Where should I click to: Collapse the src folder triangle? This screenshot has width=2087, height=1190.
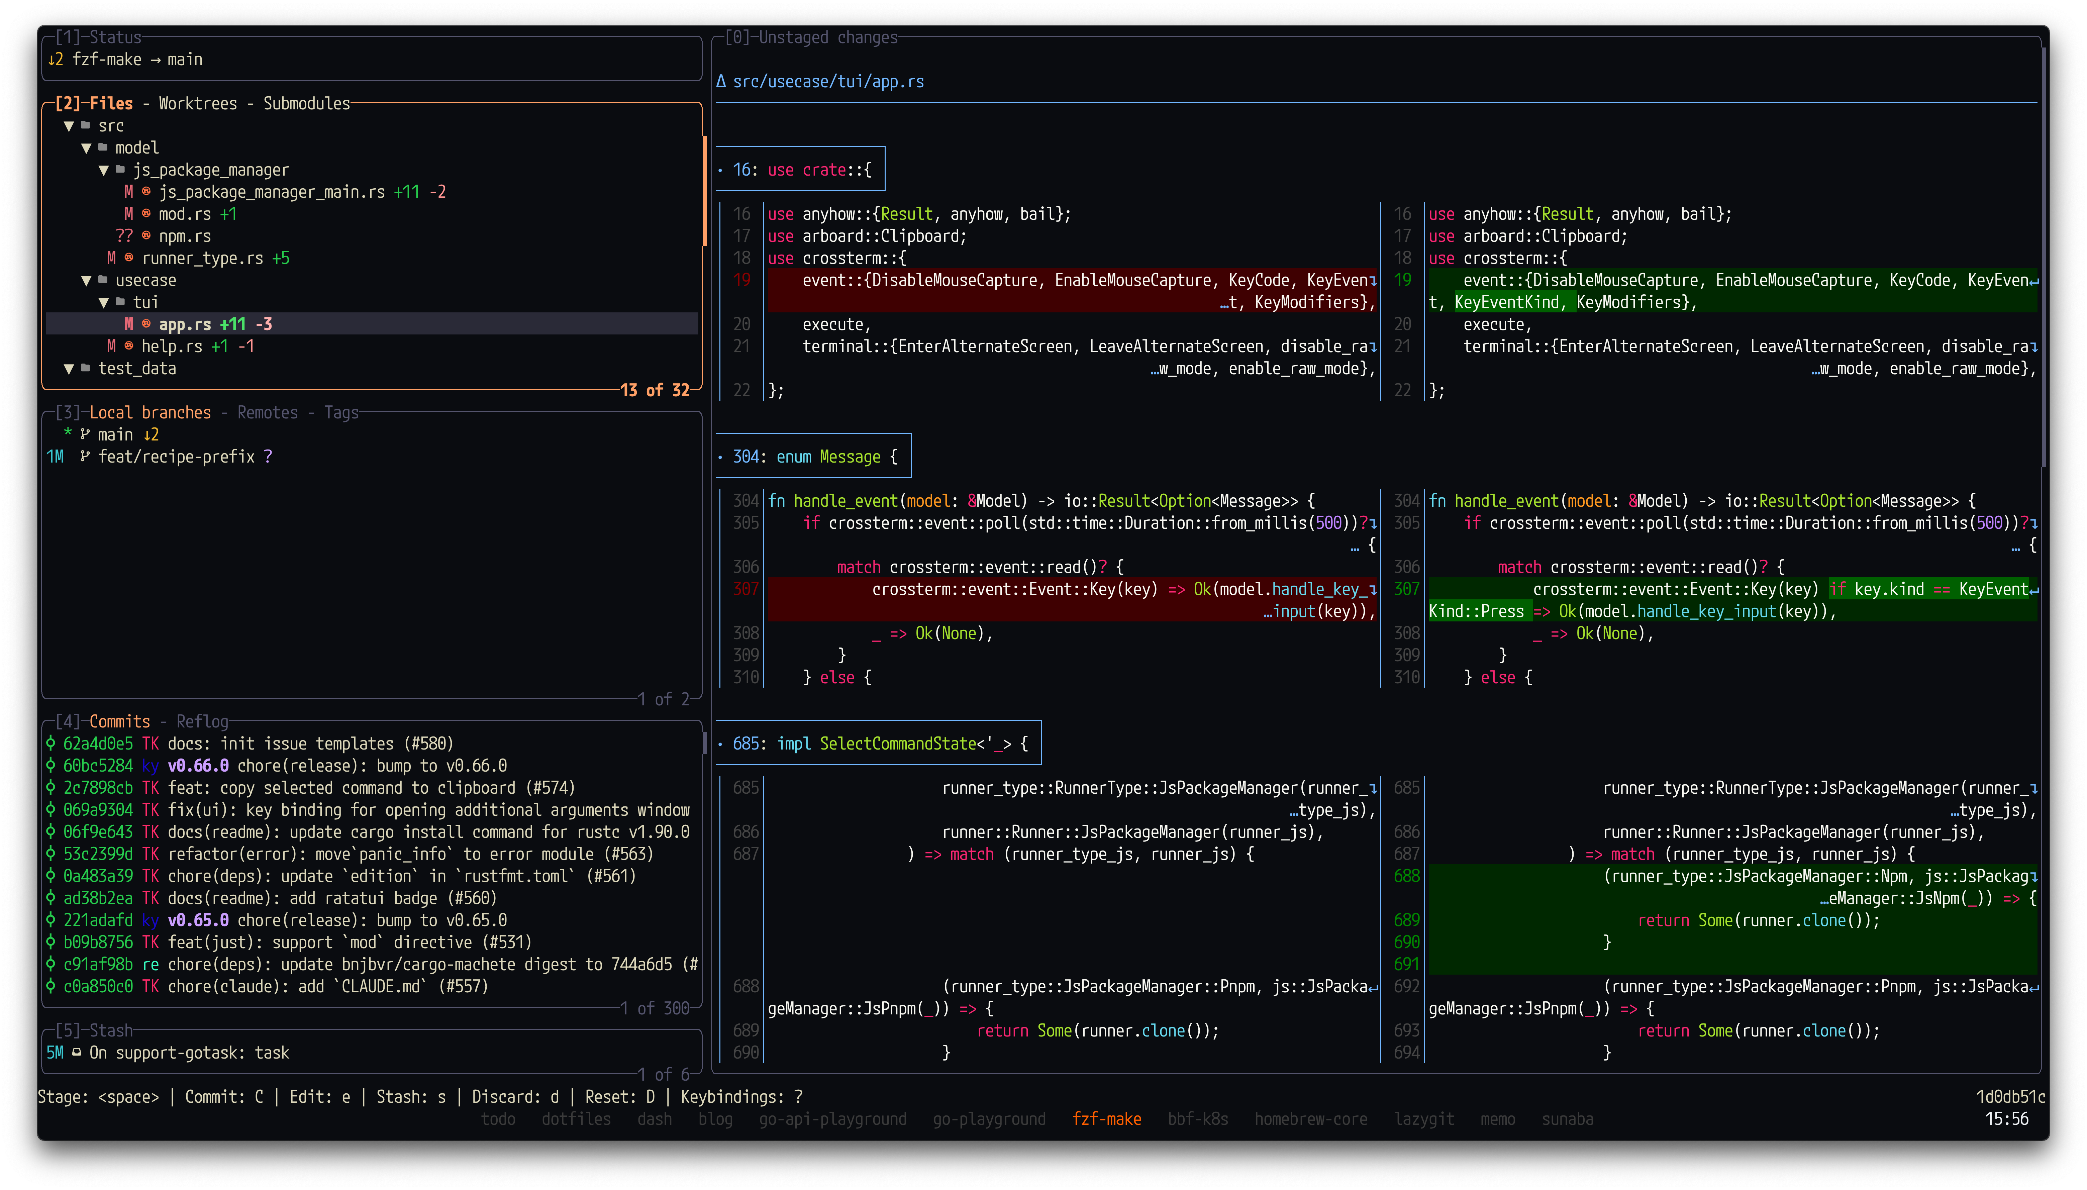(70, 126)
